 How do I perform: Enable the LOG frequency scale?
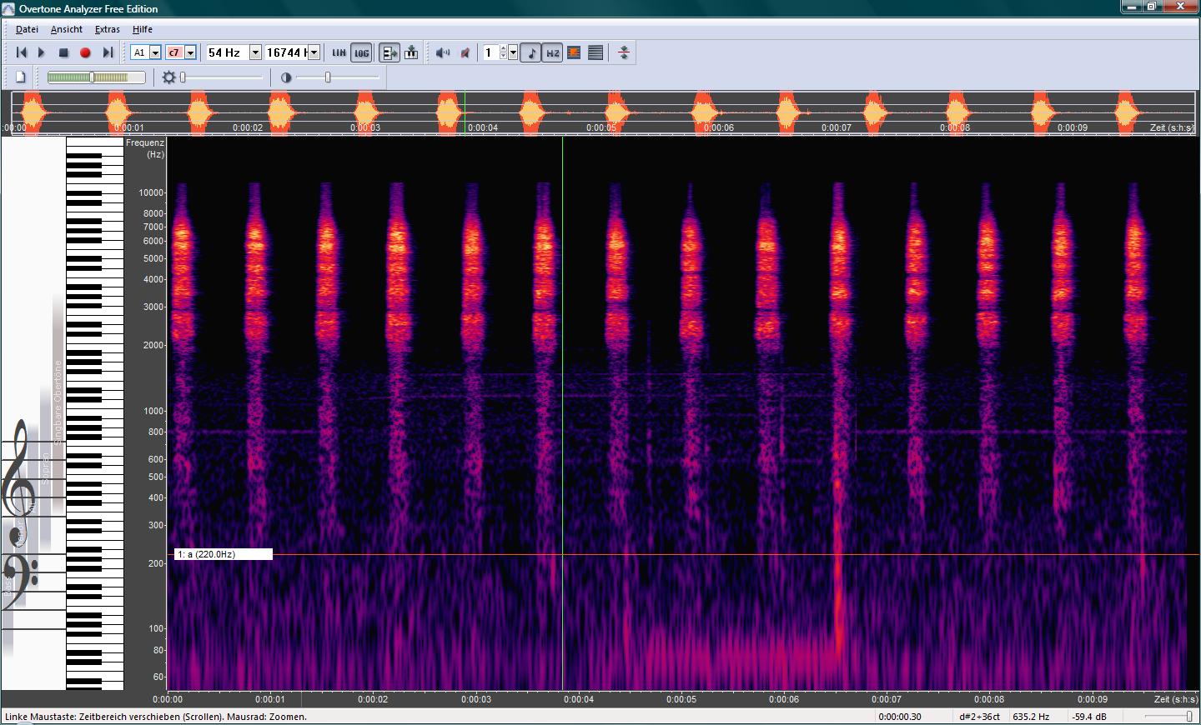(361, 52)
